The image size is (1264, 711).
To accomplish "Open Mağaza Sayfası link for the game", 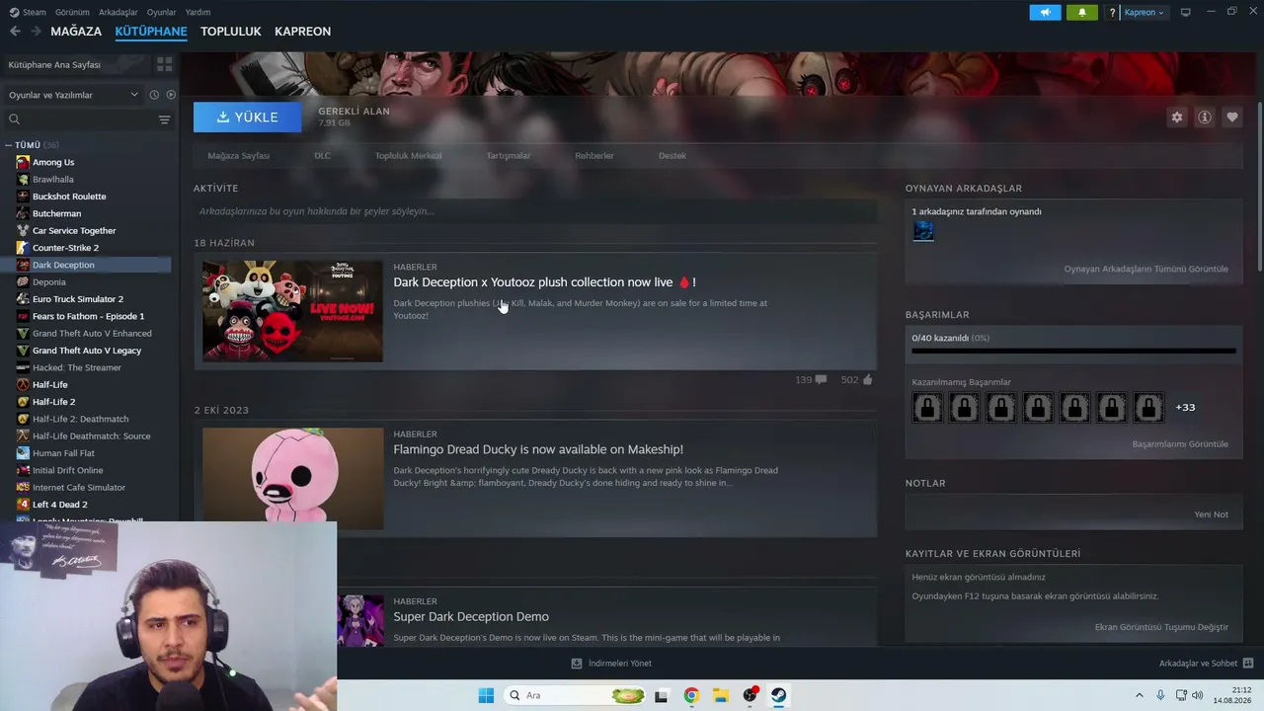I will click(x=238, y=156).
